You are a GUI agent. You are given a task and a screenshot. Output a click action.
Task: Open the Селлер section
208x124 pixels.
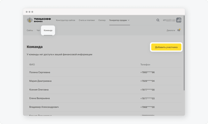102,20
